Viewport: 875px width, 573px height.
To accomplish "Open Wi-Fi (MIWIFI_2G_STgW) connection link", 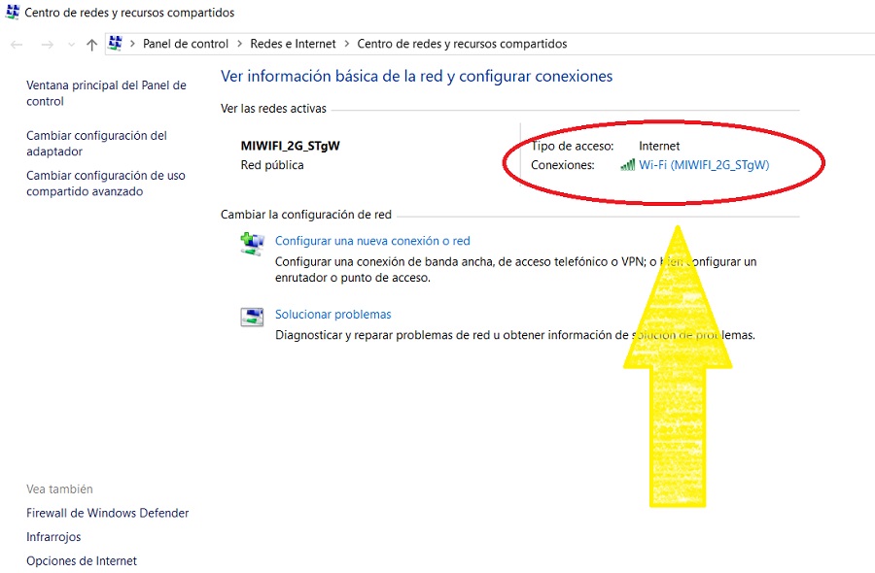I will pos(703,165).
